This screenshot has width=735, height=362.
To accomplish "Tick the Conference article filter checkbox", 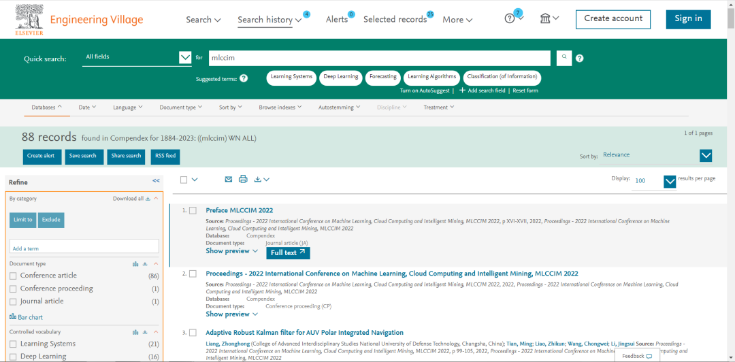I will click(13, 276).
